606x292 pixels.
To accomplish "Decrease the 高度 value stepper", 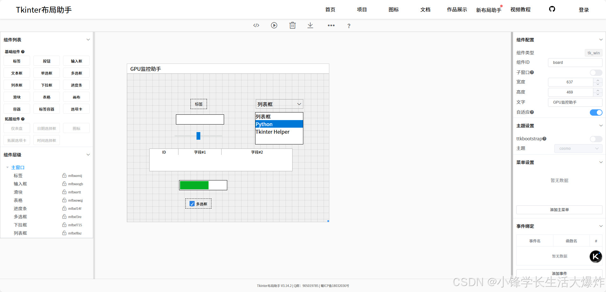I will coord(598,94).
